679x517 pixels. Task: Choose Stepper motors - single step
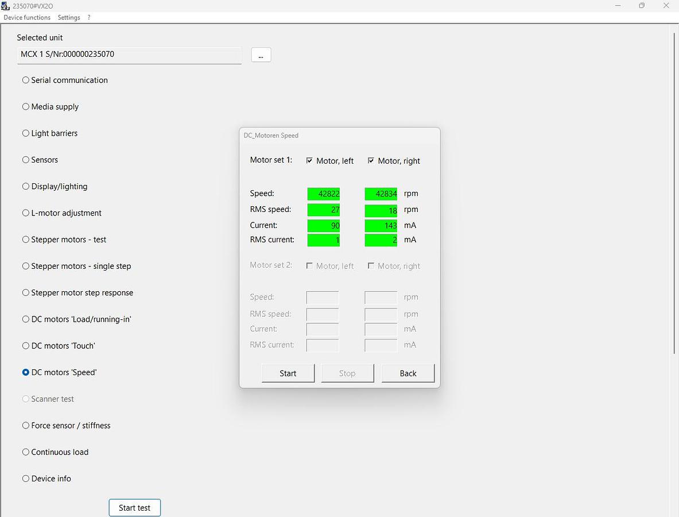[26, 266]
